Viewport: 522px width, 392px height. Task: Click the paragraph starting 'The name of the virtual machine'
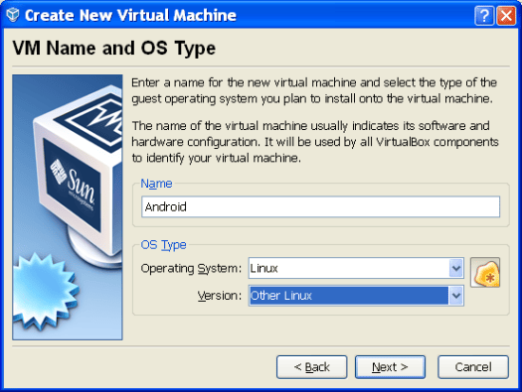(315, 142)
